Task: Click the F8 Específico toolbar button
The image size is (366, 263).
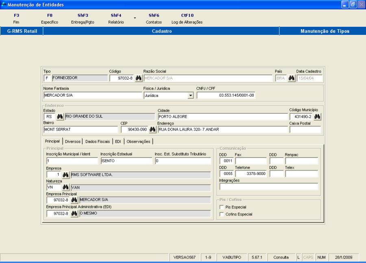Action: [x=50, y=19]
